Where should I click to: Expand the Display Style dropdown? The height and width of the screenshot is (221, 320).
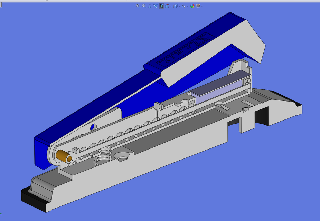coord(179,6)
